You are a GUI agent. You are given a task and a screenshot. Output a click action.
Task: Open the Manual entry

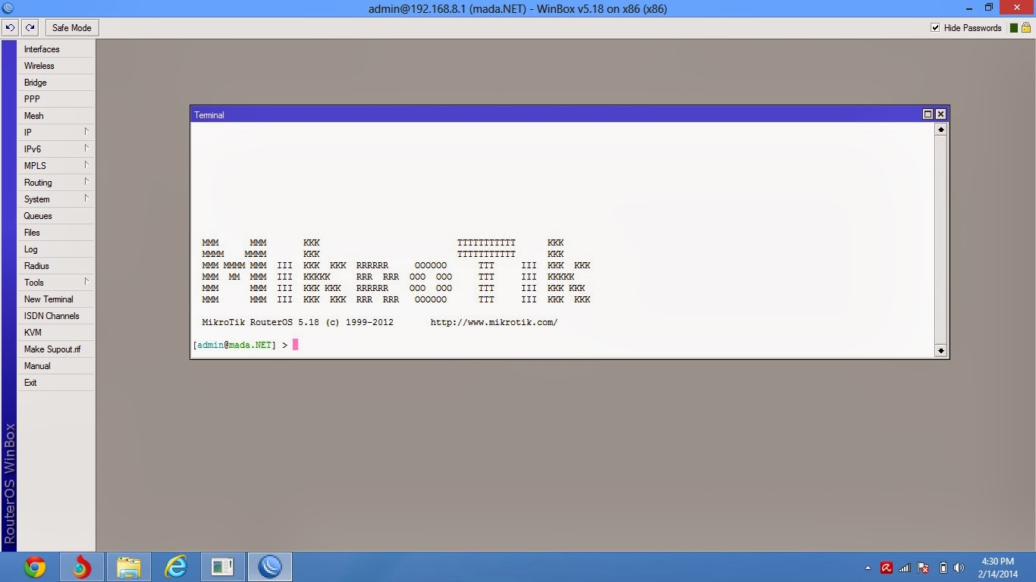tap(56, 366)
